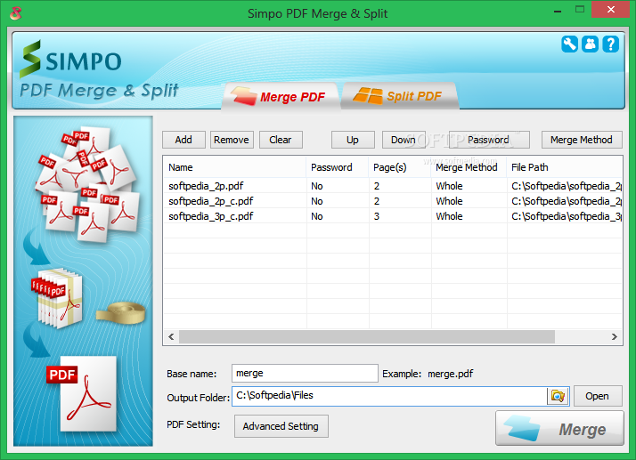The width and height of the screenshot is (636, 460).
Task: Minimize the Simpo PDF window
Action: coord(558,10)
